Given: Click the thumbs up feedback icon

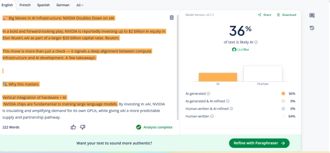Looking at the screenshot, I should point(73,127).
